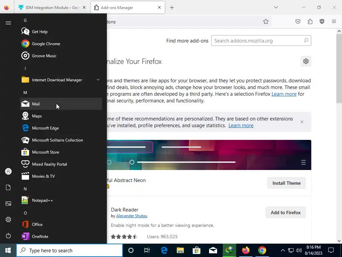Close the Add-ons Manager tab
Image resolution: width=342 pixels, height=257 pixels.
point(159,7)
